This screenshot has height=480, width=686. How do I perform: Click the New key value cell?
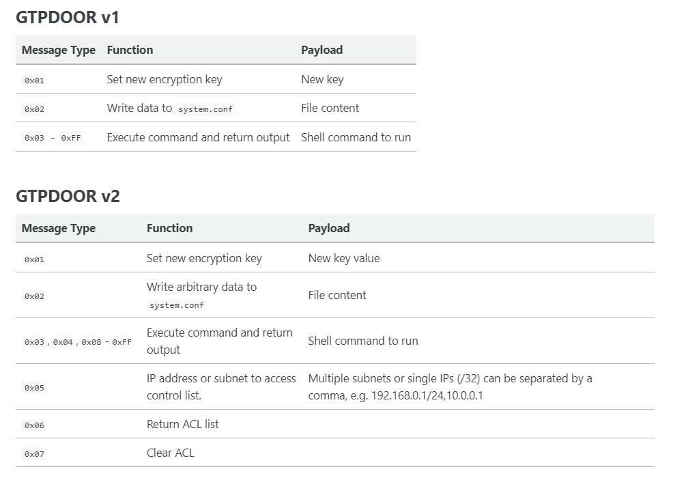(x=344, y=258)
